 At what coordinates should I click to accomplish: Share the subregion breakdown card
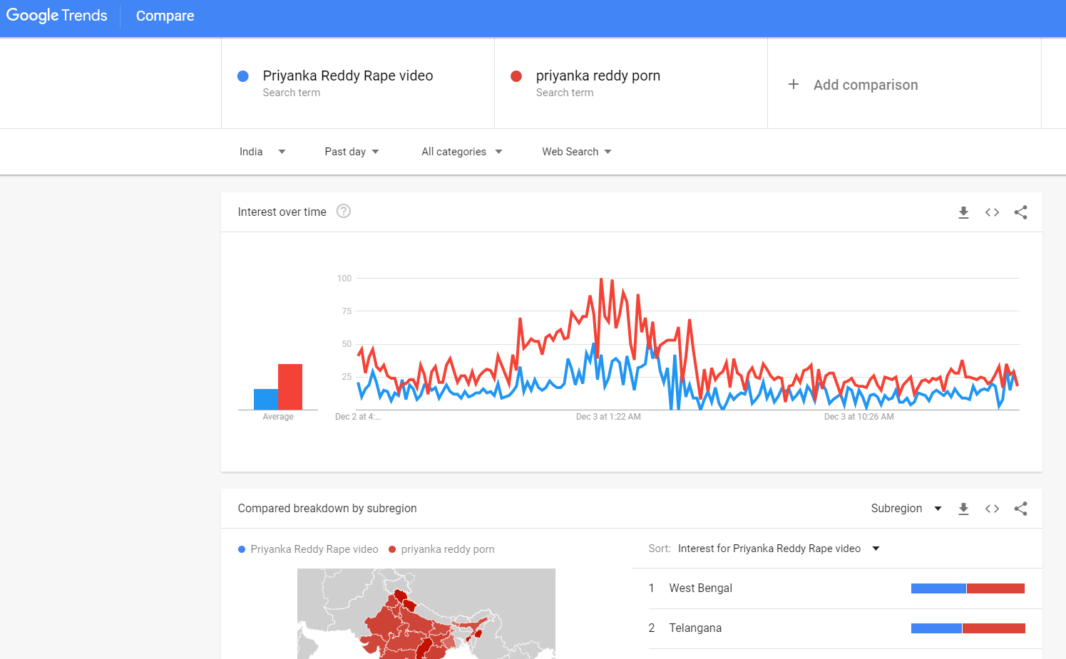(x=1020, y=509)
